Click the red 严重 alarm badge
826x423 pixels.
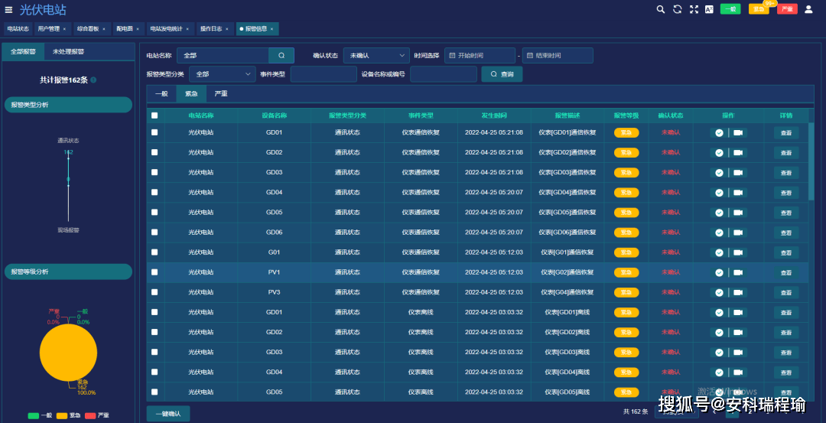pyautogui.click(x=787, y=9)
